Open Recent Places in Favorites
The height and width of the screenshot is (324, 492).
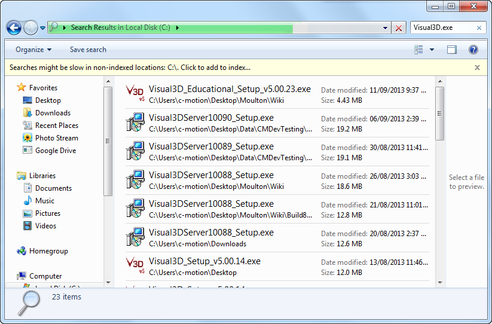(x=57, y=125)
